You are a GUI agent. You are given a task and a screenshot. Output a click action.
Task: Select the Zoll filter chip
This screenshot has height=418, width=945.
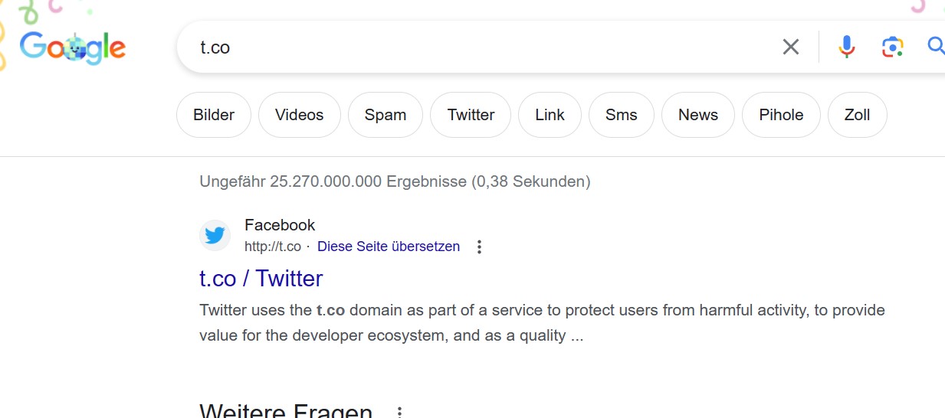pos(857,115)
